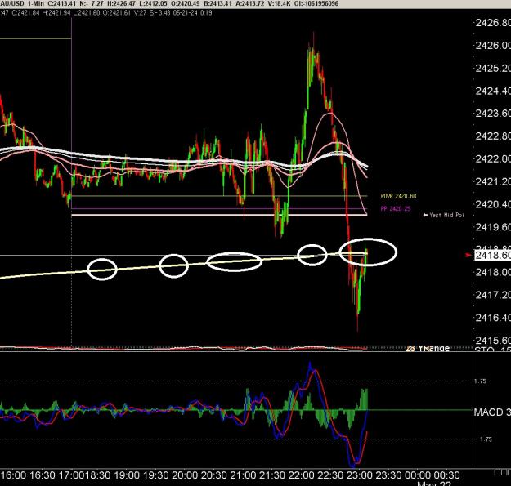Click the 2426.80 price axis label
The width and height of the screenshot is (511, 486).
pyautogui.click(x=493, y=22)
